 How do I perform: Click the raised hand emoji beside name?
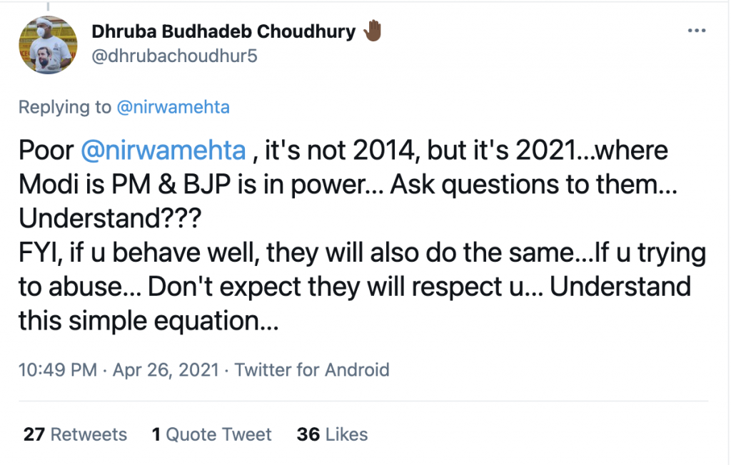pos(373,31)
